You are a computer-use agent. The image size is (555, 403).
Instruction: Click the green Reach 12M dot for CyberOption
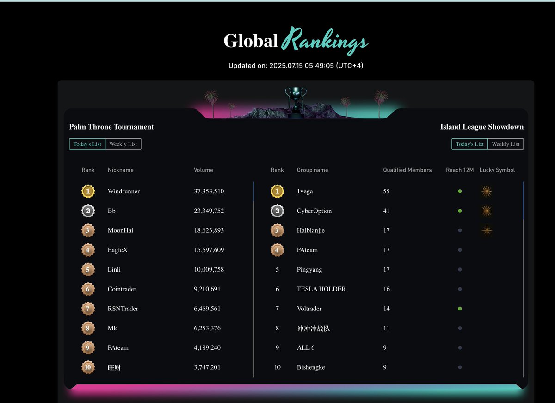460,211
